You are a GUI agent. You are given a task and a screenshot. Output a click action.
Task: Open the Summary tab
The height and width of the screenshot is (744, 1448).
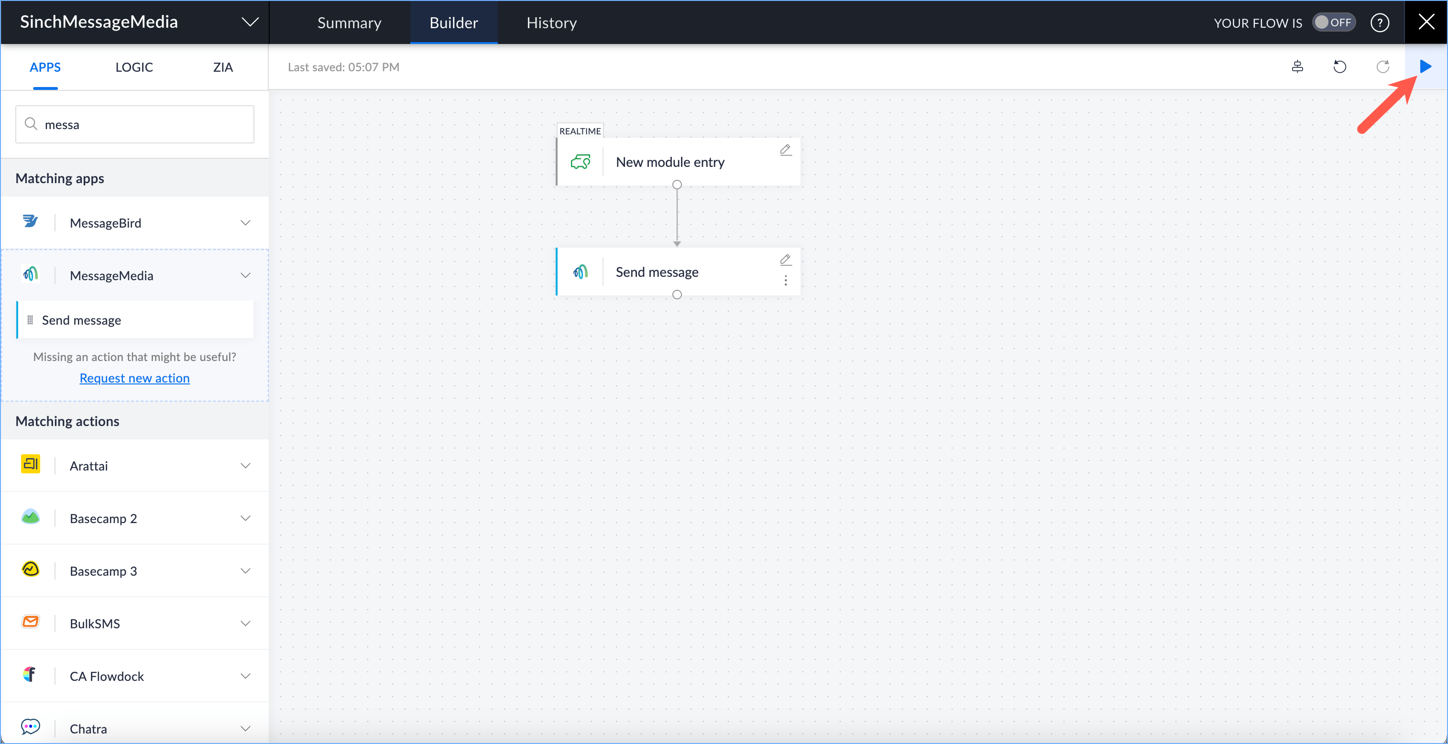[x=349, y=22]
